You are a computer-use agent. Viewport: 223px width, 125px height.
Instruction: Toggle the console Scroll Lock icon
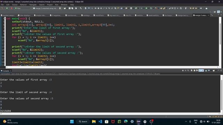pyautogui.click(x=194, y=70)
